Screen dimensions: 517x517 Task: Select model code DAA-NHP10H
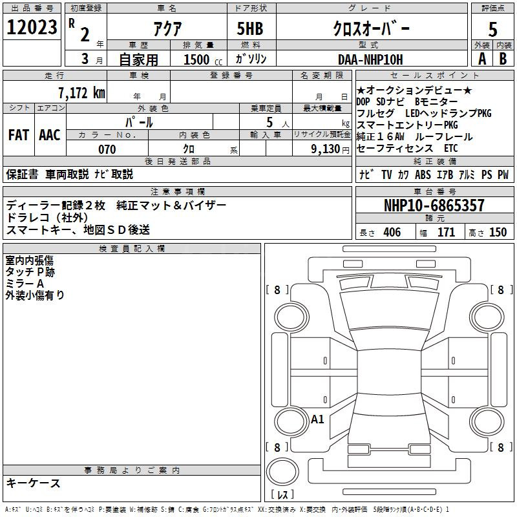click(x=370, y=59)
